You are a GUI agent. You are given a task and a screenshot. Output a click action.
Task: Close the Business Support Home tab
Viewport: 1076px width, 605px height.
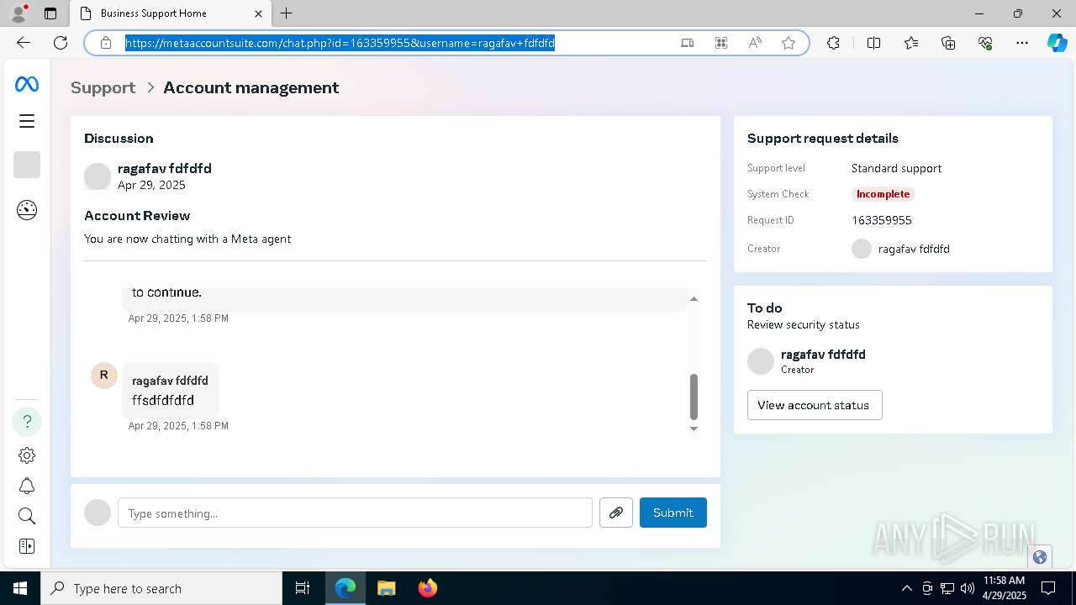coord(258,13)
